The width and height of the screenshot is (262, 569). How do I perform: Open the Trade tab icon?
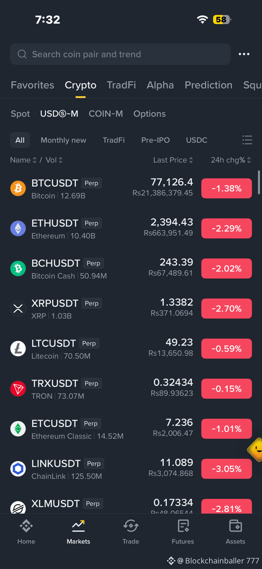click(x=131, y=527)
